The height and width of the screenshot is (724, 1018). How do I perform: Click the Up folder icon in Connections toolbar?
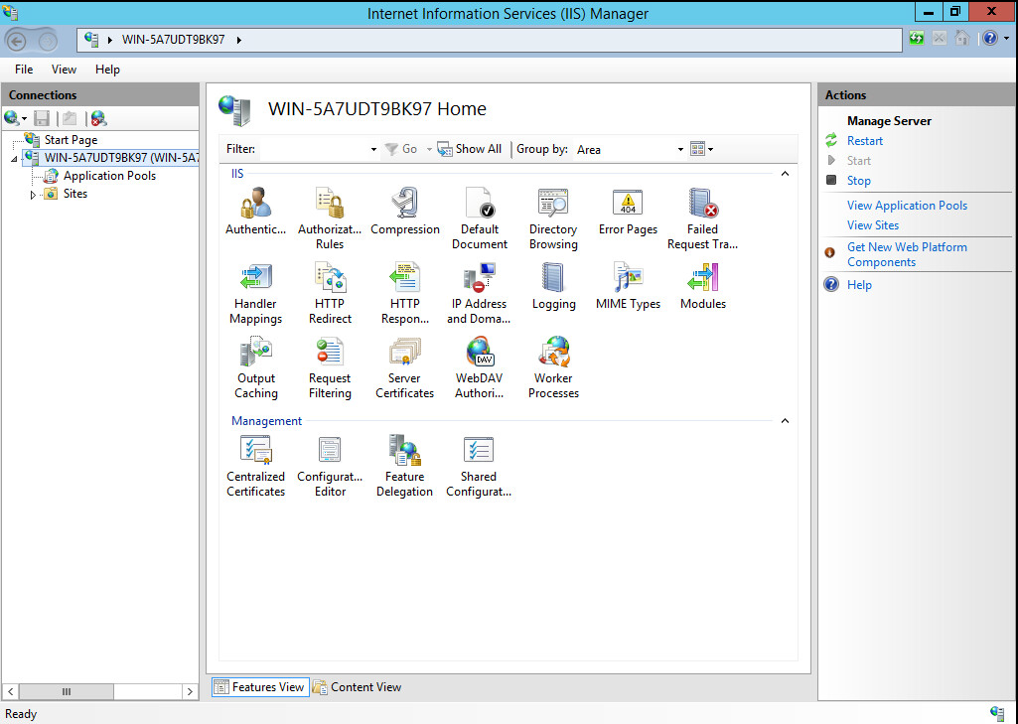click(x=71, y=118)
